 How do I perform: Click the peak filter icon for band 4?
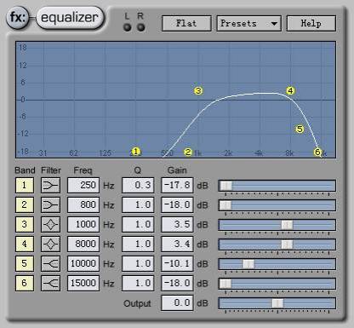[x=50, y=245]
